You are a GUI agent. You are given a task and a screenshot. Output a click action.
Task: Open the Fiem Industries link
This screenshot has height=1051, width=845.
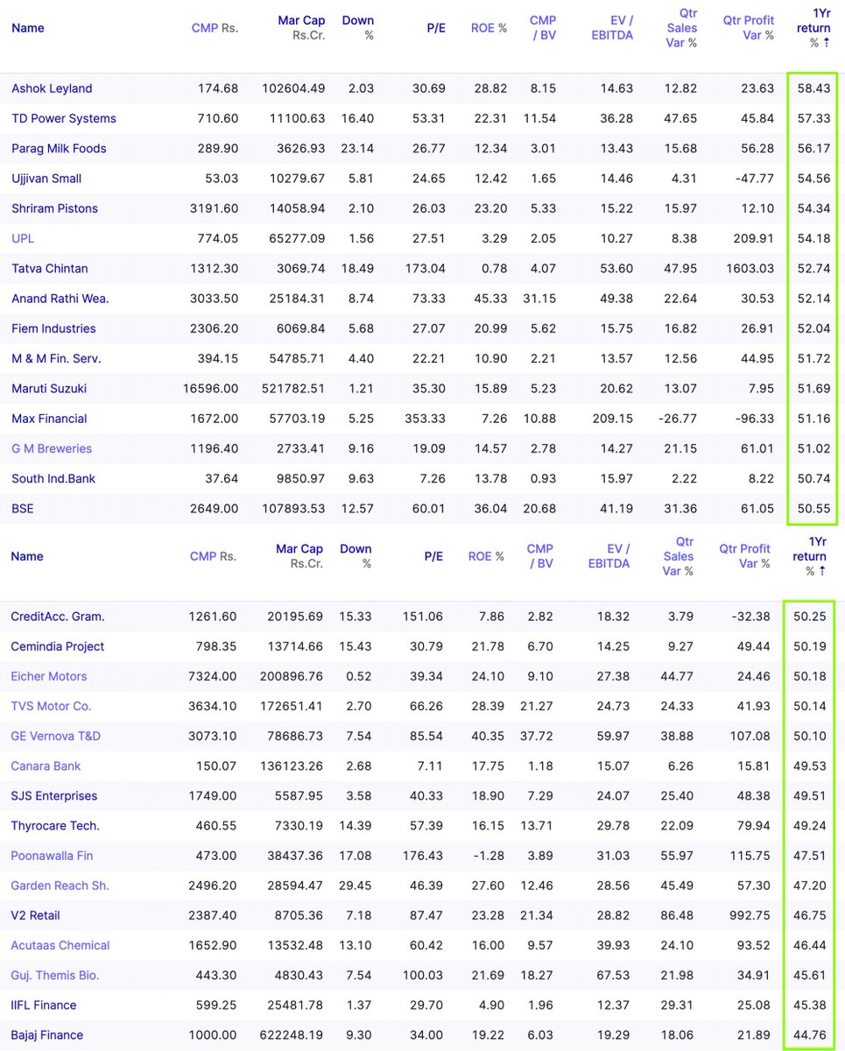click(x=53, y=328)
